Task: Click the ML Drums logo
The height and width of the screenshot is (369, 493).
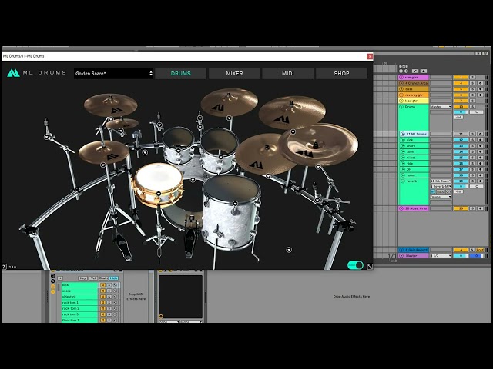Action: coord(37,73)
